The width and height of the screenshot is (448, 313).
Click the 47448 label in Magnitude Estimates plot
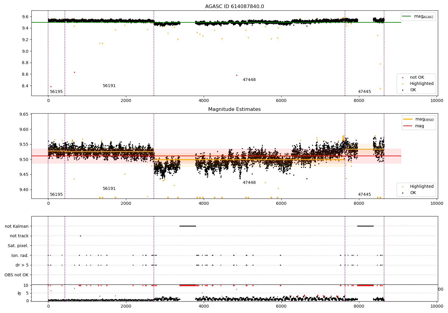[249, 183]
